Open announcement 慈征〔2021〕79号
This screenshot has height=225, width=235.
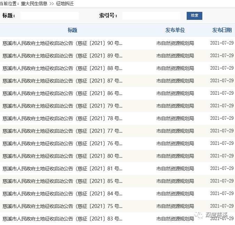point(62,106)
